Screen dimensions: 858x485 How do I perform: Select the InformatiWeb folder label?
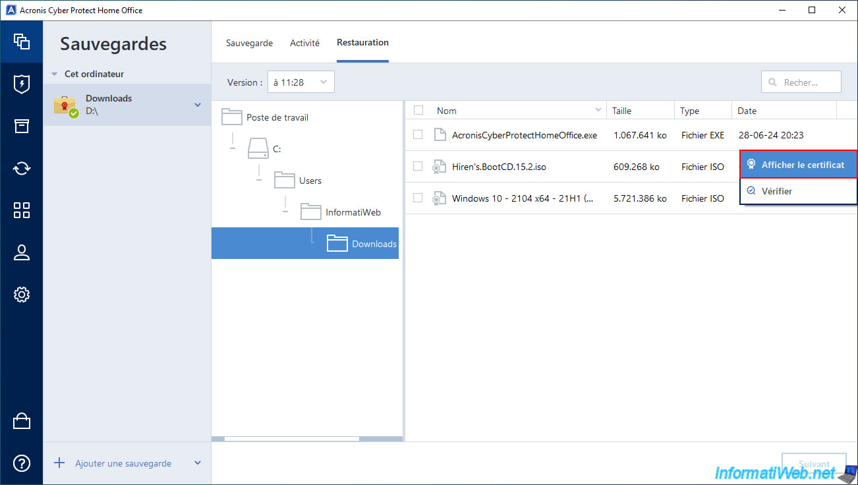(353, 212)
